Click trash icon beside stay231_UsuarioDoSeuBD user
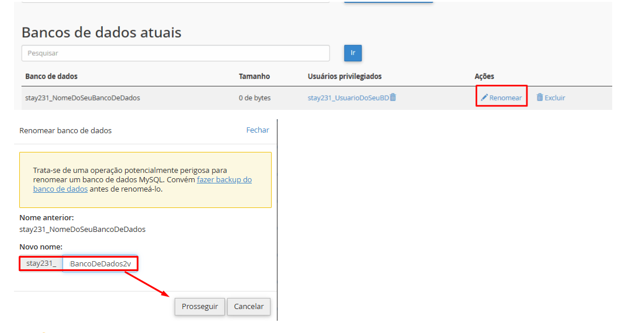 (393, 97)
